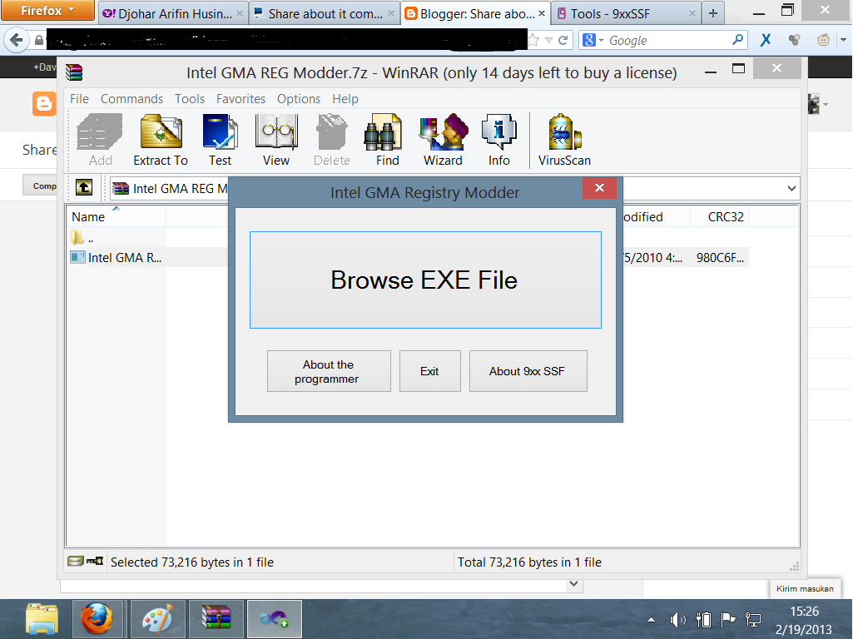Click the Extract To icon
858x639 pixels.
pyautogui.click(x=161, y=140)
